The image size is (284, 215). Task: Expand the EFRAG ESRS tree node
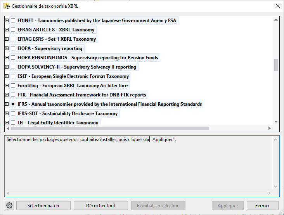[7, 39]
